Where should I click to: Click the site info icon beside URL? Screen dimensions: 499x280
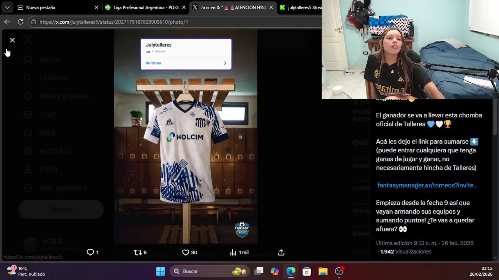34,22
